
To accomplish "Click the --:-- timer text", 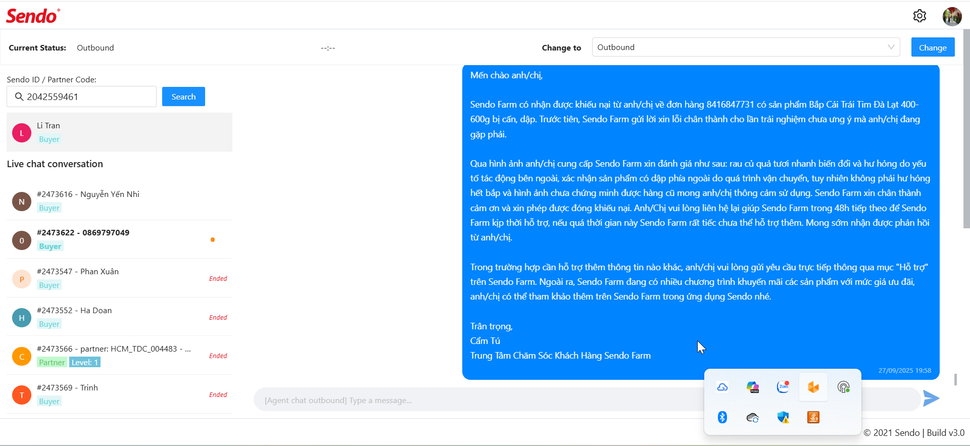I will click(328, 47).
